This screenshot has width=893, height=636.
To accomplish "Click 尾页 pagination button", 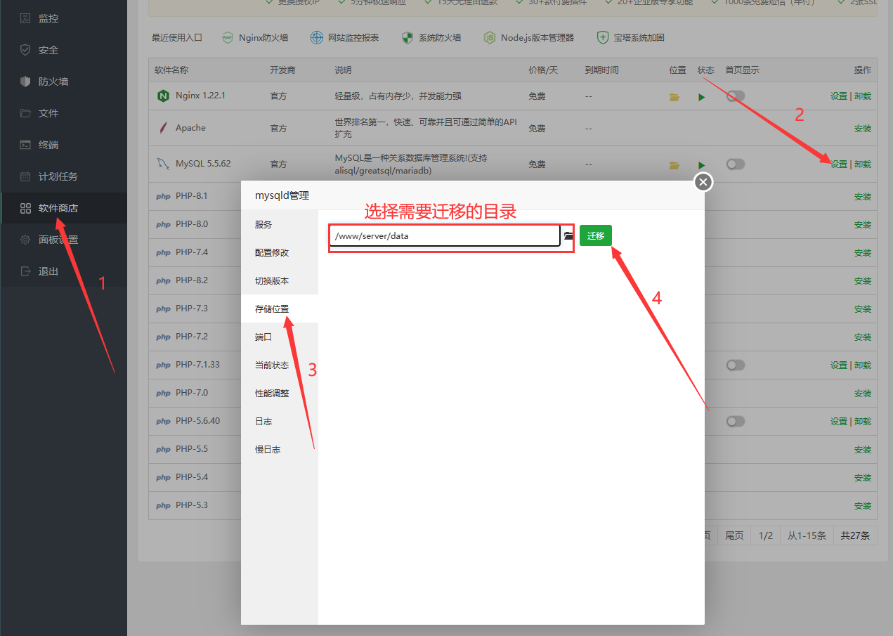I will (x=734, y=536).
